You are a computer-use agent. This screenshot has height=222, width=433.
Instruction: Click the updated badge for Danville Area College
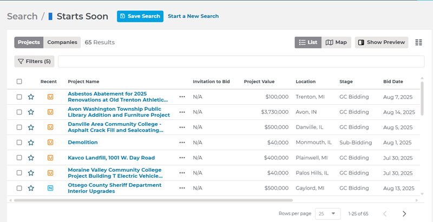[50, 127]
